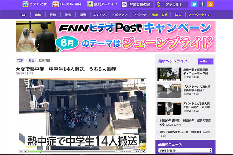Open the Facebook icon link
This screenshot has height=155, width=233.
pyautogui.click(x=202, y=4)
